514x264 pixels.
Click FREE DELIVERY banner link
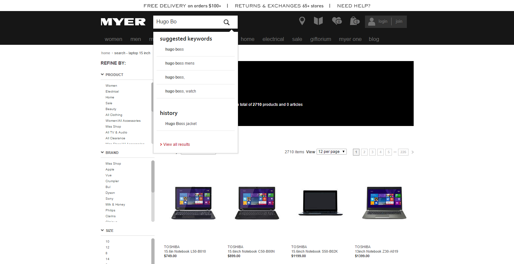pos(182,6)
